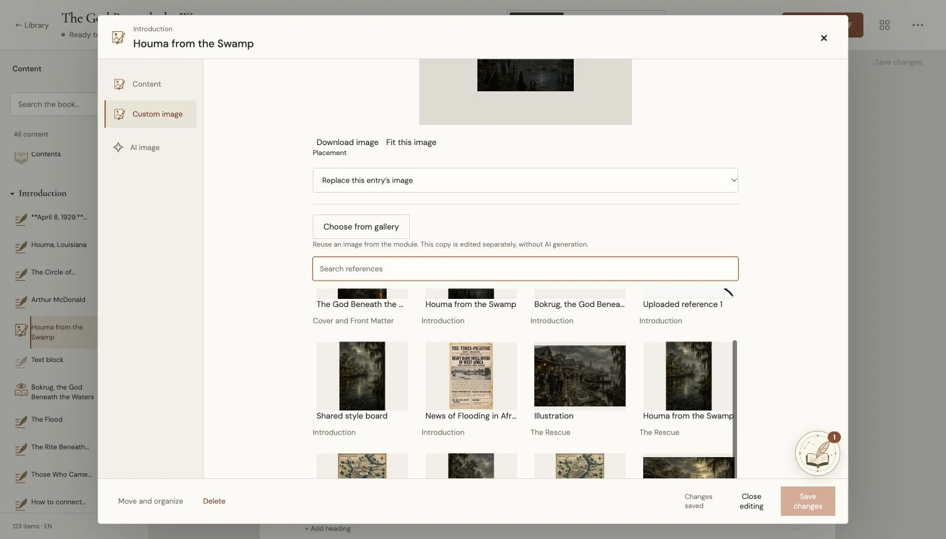Click the text icon beside Arthur McDonald
946x539 pixels.
21,302
